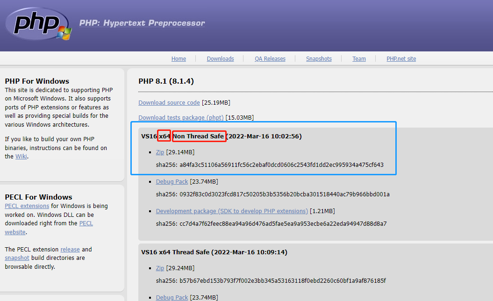
Task: Click the PECL extensions link
Action: 27,206
